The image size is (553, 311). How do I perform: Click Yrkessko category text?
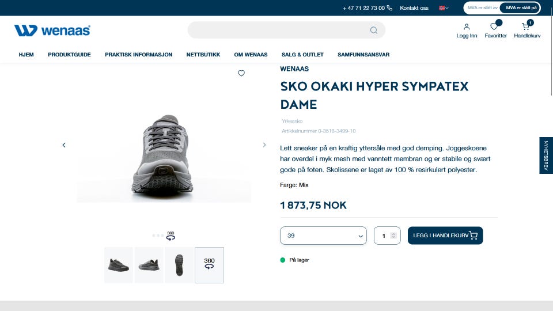pyautogui.click(x=292, y=122)
